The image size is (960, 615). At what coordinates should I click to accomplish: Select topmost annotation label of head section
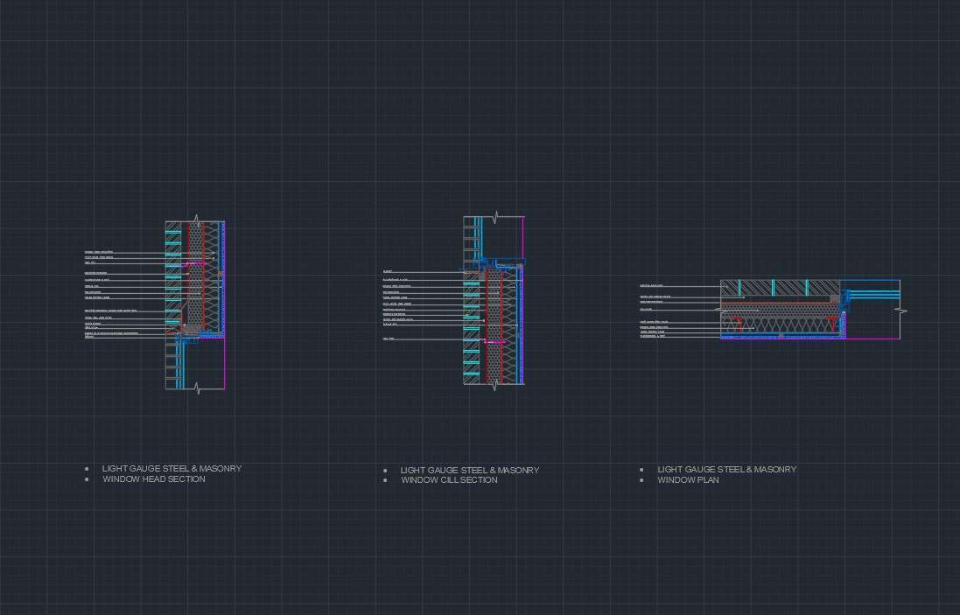coord(99,252)
